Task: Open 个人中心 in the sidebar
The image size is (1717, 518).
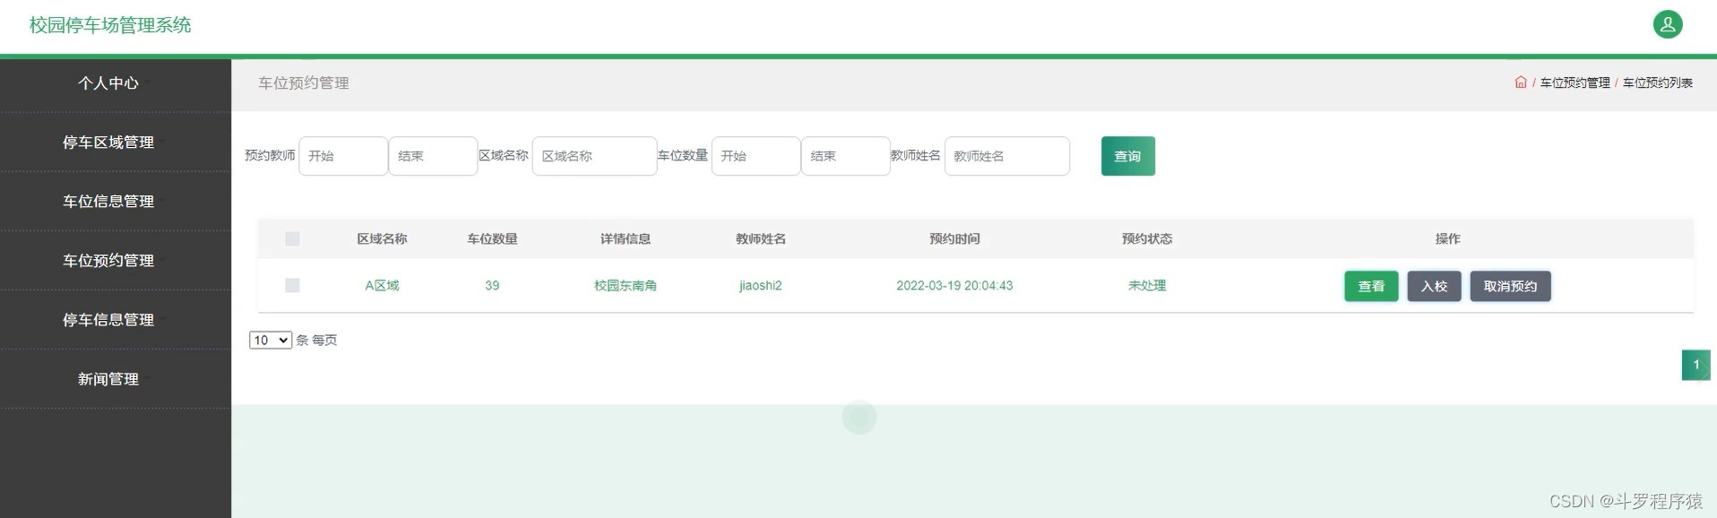Action: pyautogui.click(x=108, y=83)
